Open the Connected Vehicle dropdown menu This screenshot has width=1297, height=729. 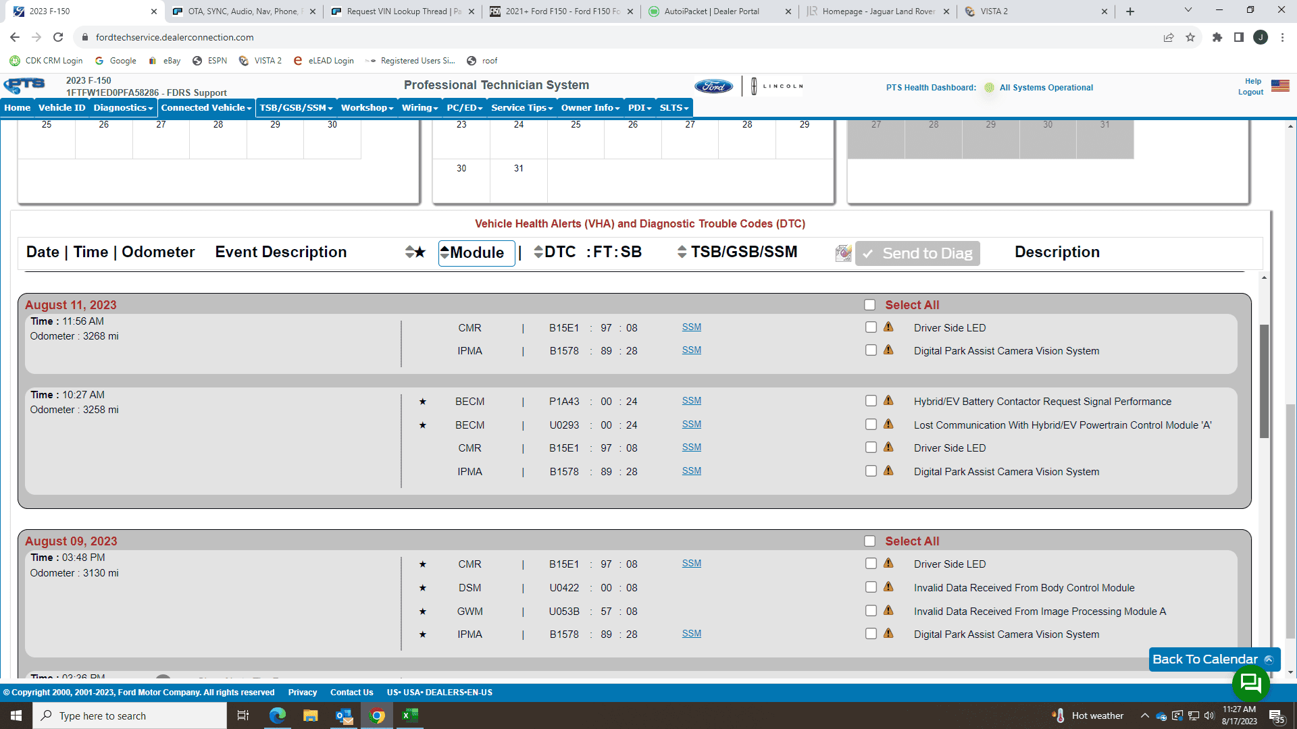tap(206, 108)
